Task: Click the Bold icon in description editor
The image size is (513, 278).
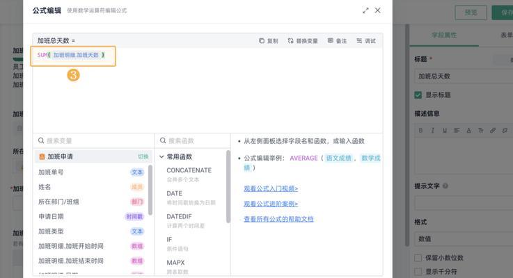Action: tap(420, 131)
